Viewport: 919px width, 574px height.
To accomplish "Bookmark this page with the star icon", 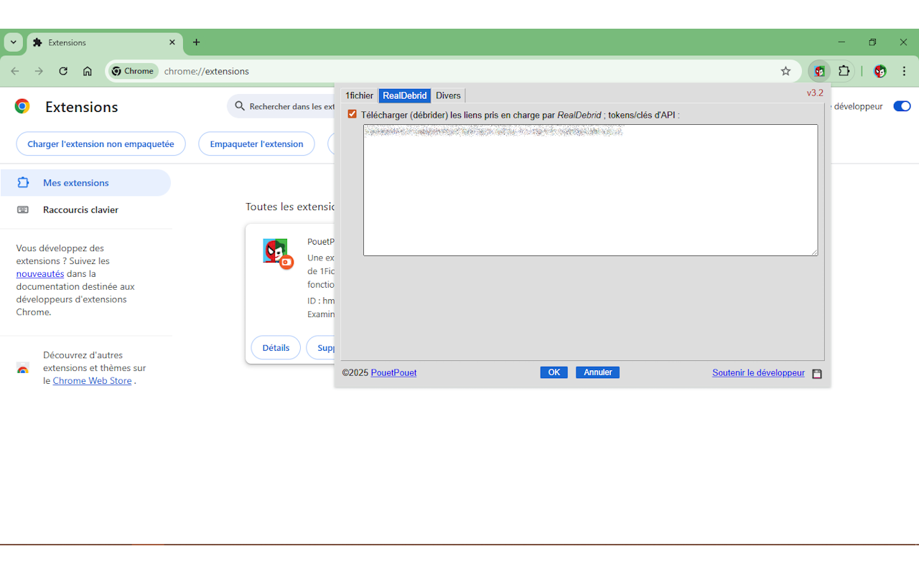I will (785, 71).
